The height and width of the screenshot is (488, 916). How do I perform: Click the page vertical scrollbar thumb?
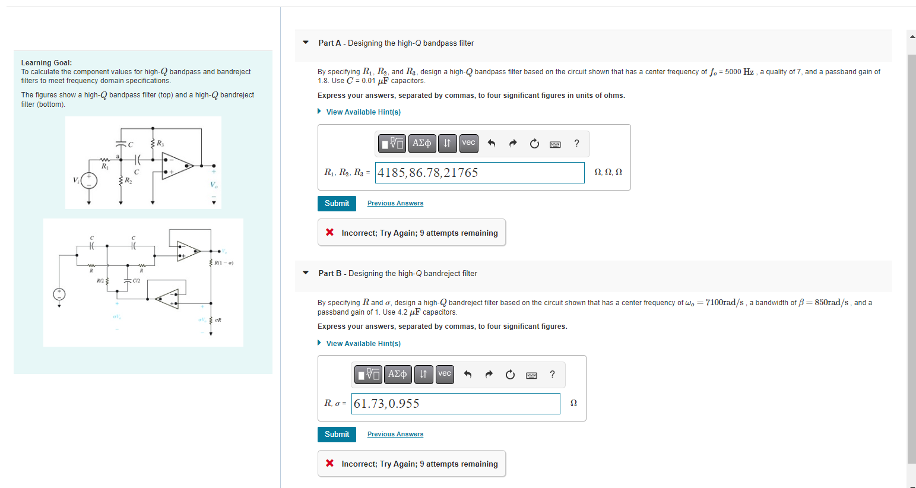[911, 258]
